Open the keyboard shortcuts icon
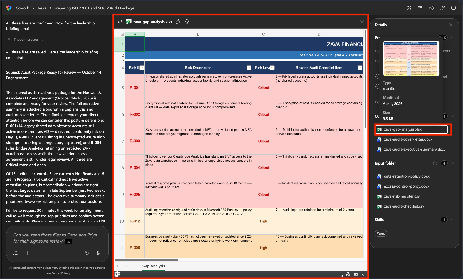The image size is (463, 279). (420, 8)
